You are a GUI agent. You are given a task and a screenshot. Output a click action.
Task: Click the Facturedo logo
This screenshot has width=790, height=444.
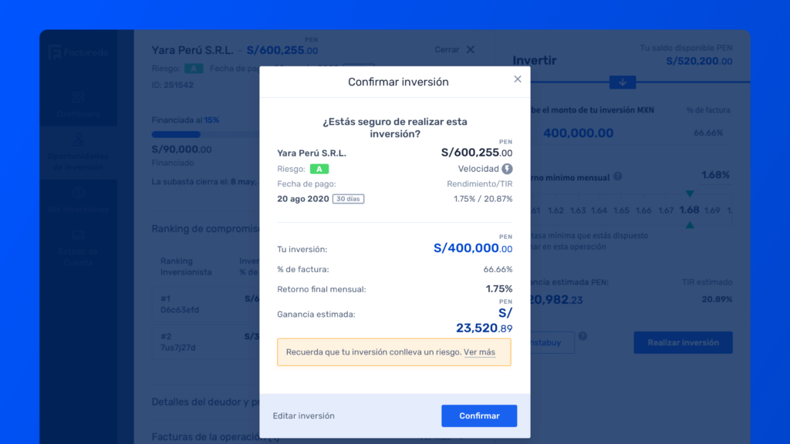78,52
